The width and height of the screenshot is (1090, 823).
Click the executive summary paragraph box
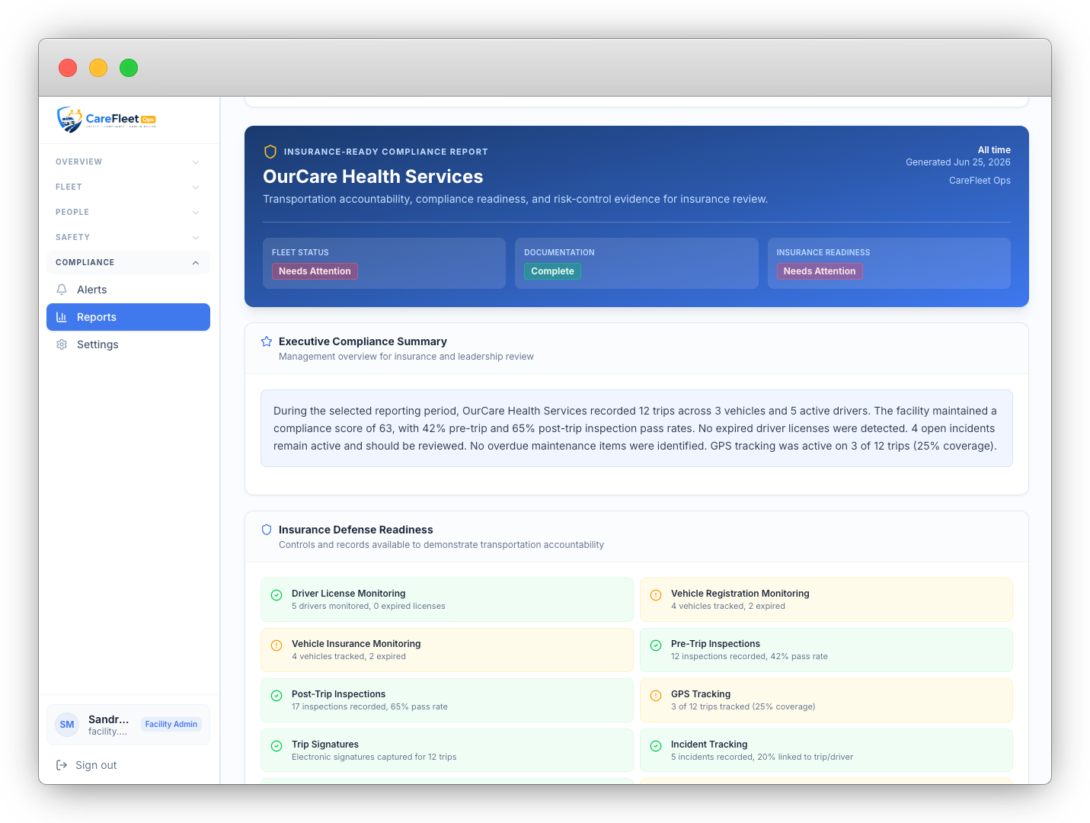(x=637, y=428)
